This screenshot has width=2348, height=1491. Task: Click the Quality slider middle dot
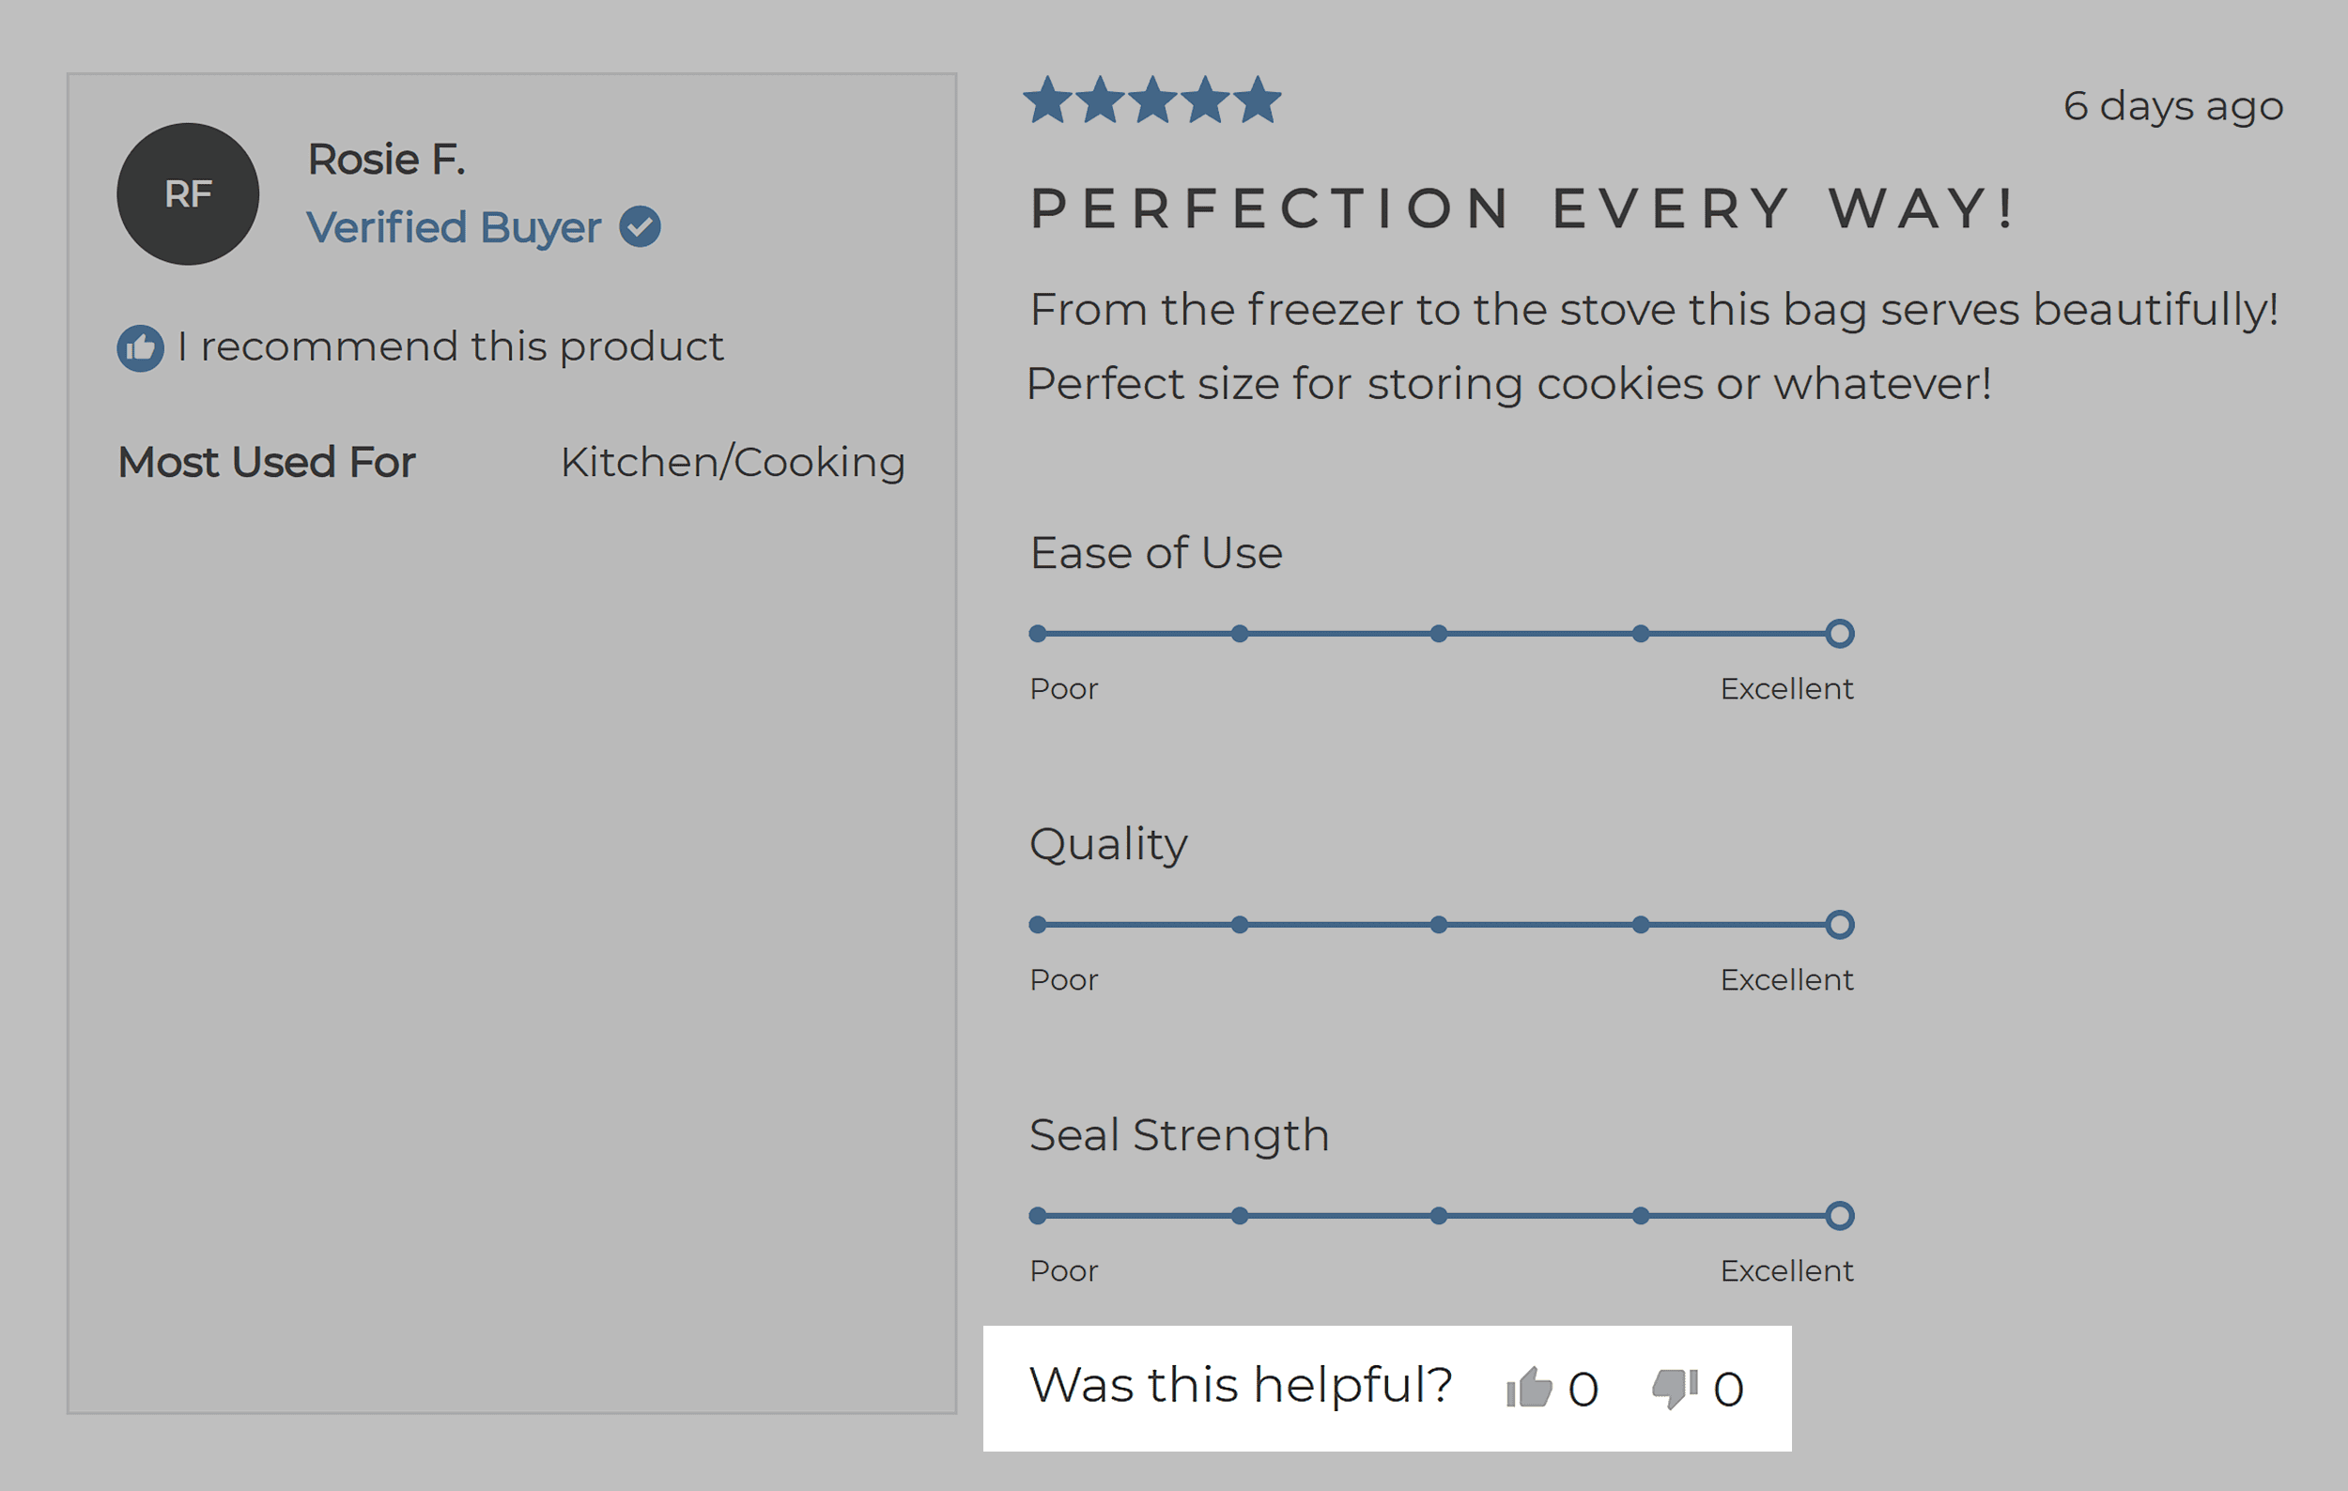tap(1438, 924)
